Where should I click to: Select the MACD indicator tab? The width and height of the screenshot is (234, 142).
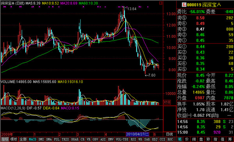pos(32,139)
